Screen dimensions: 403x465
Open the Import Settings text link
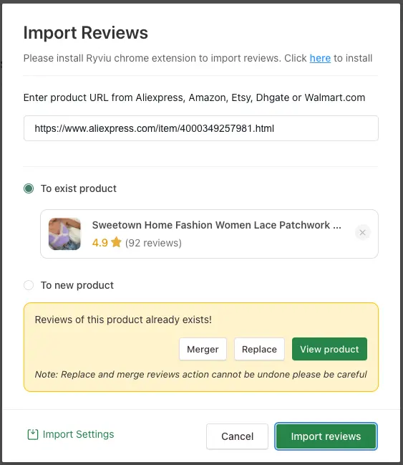(78, 434)
